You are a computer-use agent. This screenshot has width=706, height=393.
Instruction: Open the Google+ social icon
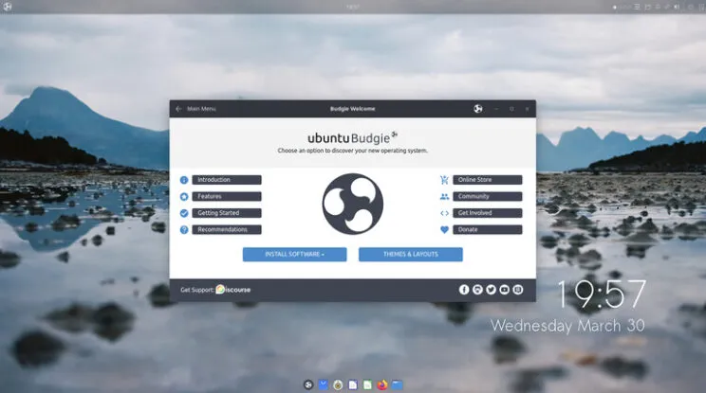click(477, 290)
